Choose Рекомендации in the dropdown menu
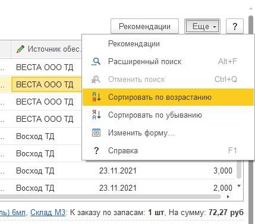This screenshot has height=224, width=255. pos(168,44)
